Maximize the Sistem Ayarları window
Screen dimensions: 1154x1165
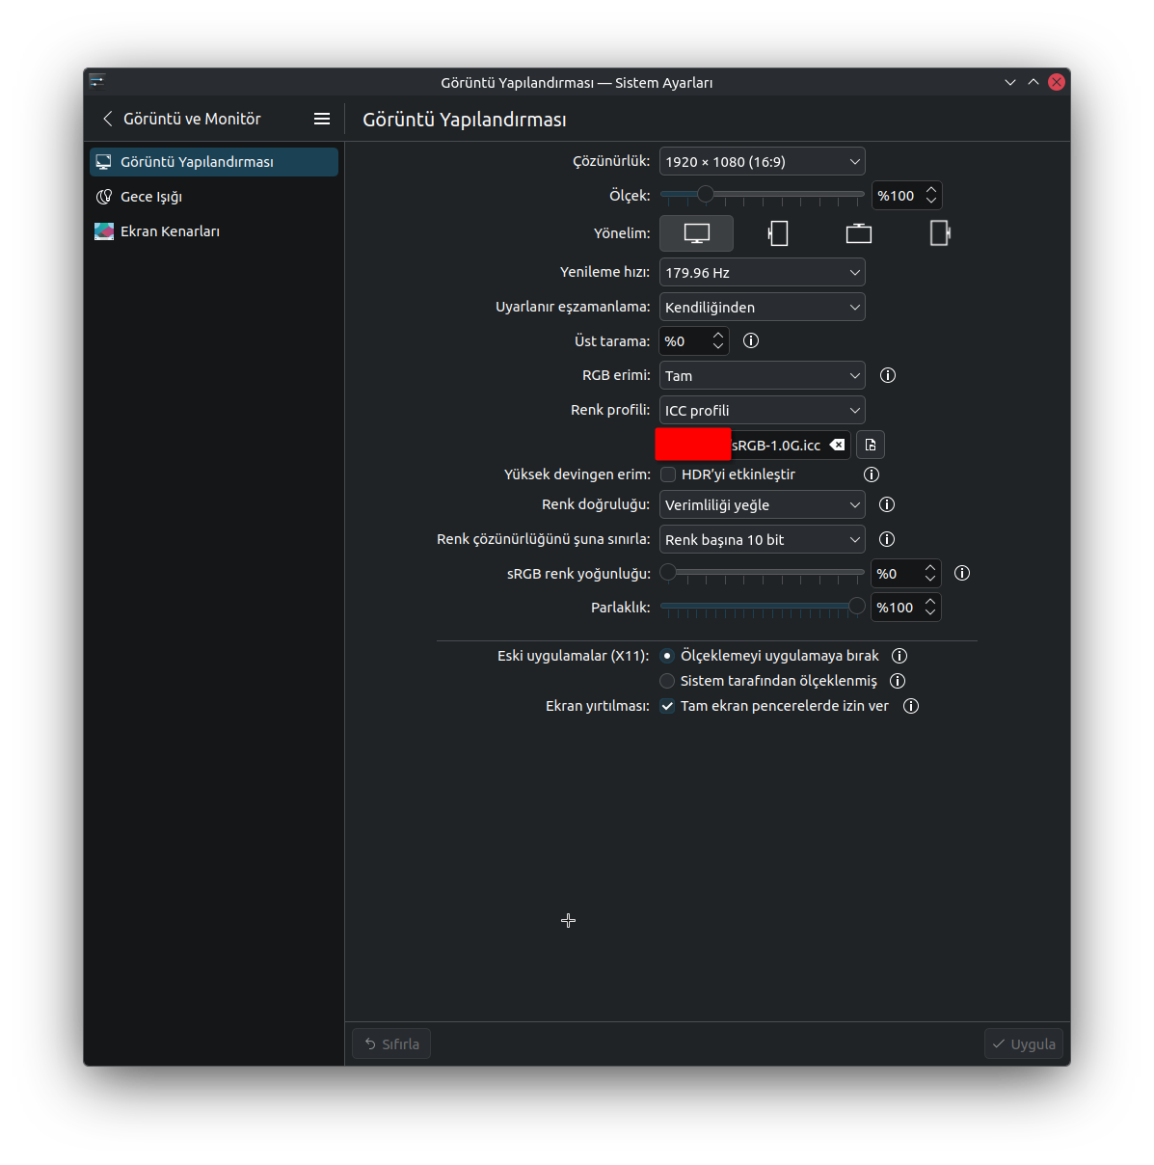coord(1033,82)
